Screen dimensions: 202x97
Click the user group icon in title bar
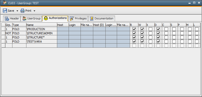(x=5, y=3)
